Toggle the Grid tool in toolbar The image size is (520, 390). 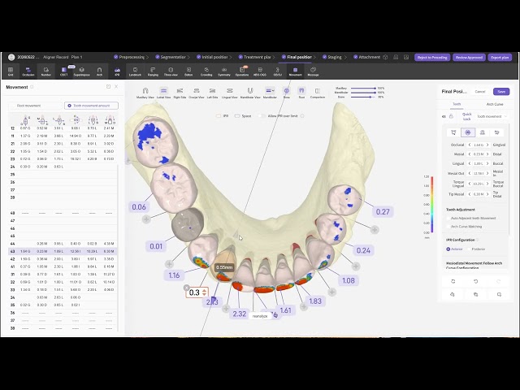pos(11,71)
